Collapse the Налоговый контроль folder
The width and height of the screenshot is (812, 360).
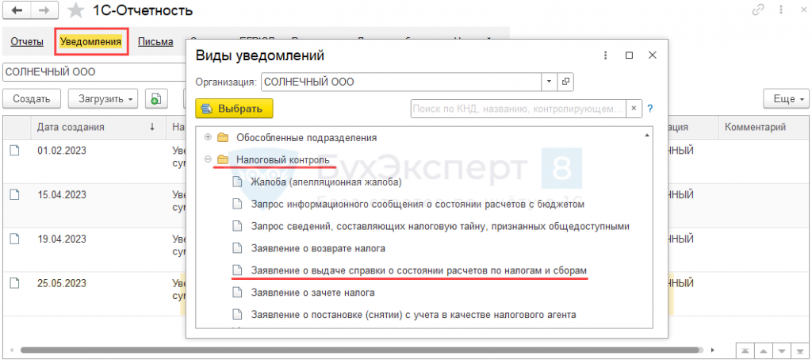(x=208, y=159)
